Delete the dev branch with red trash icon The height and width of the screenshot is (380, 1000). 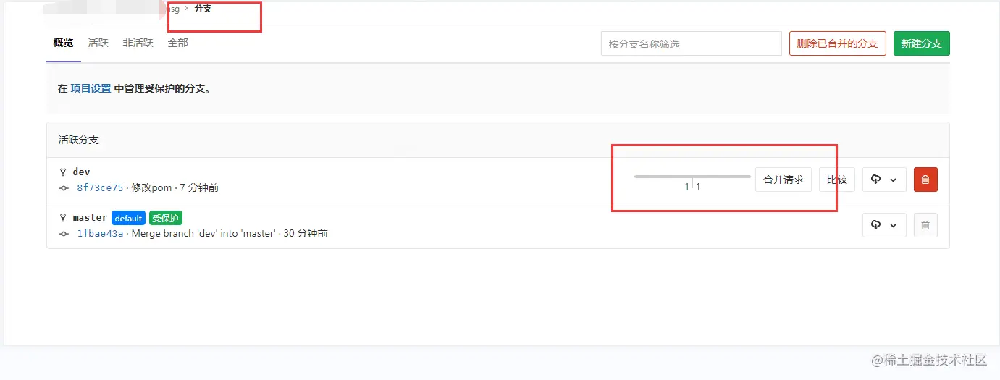click(925, 180)
